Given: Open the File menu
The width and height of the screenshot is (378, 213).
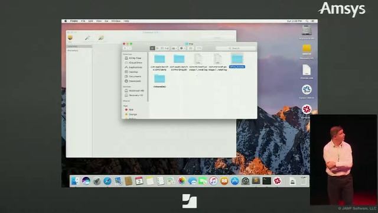Looking at the screenshot, I should [83, 21].
